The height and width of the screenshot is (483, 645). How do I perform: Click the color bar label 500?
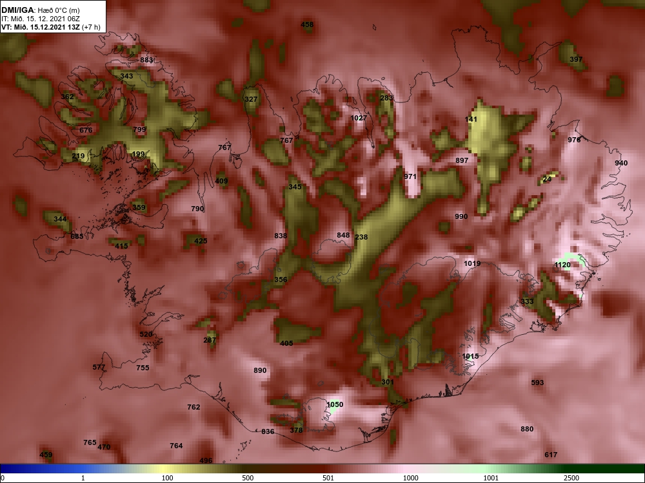click(248, 478)
